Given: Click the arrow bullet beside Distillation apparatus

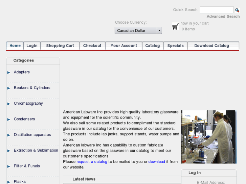Looking at the screenshot, I should click(9, 135).
